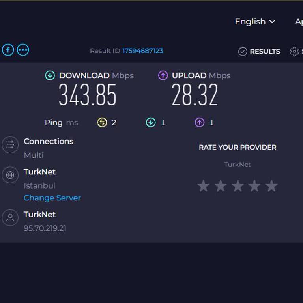Click the download speed value 343.85

pyautogui.click(x=88, y=95)
